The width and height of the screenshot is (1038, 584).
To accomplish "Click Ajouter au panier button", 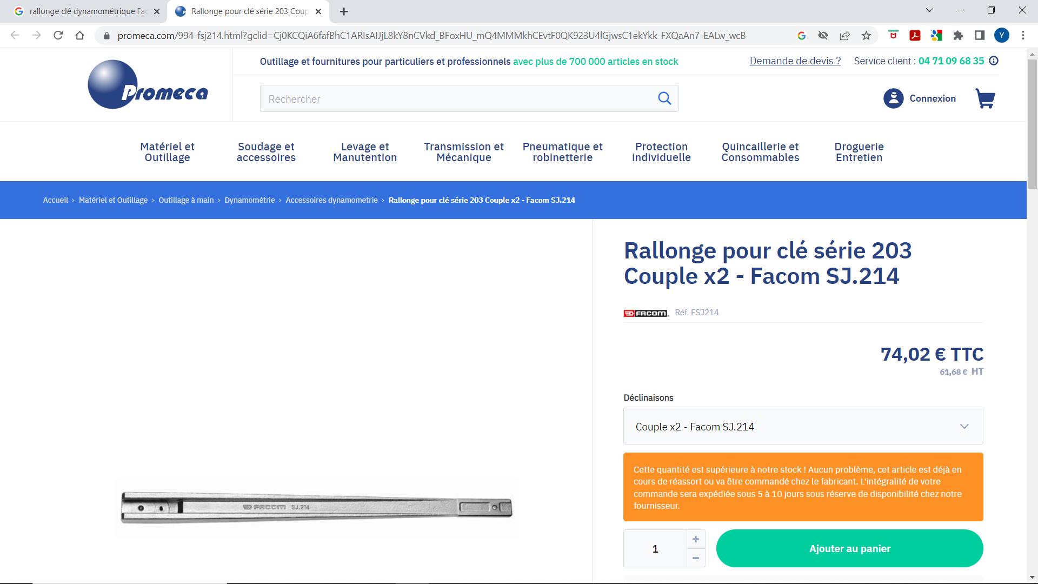I will (849, 548).
